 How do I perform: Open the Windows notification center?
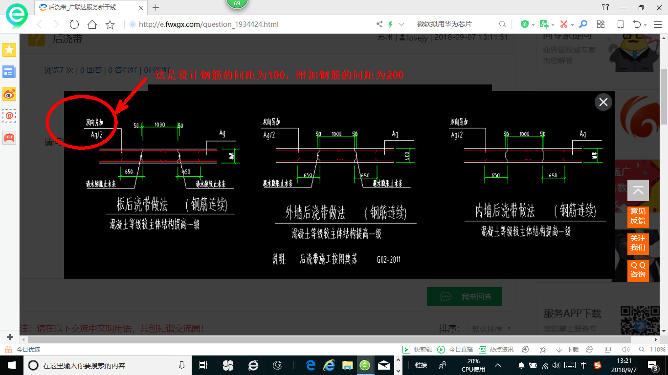(x=653, y=365)
